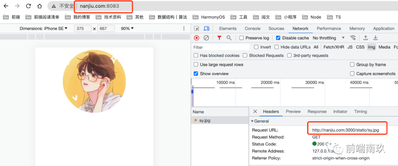Switch to the Performance tab
The image size is (398, 166).
coord(329,28)
